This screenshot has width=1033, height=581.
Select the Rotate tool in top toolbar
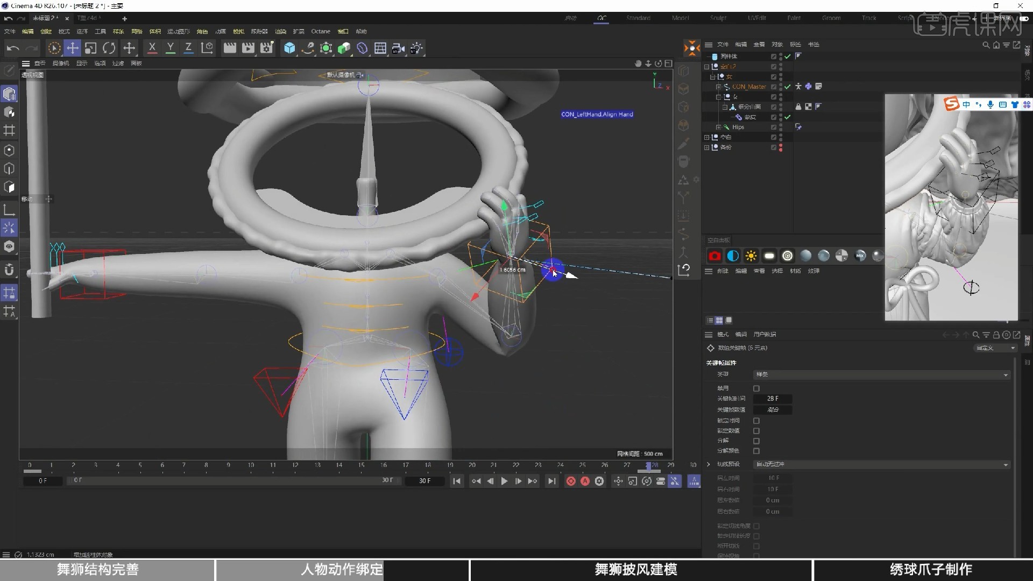coord(109,48)
